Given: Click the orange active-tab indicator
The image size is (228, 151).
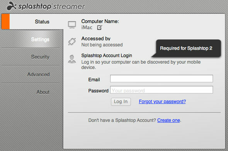Looking at the screenshot, I should tap(5, 22).
